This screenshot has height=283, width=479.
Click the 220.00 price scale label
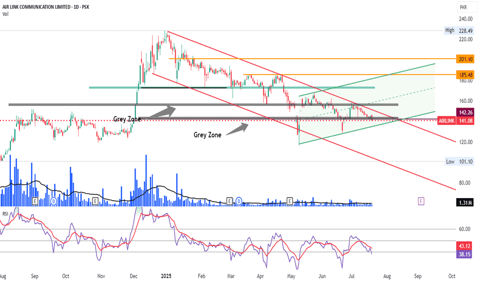coord(466,40)
